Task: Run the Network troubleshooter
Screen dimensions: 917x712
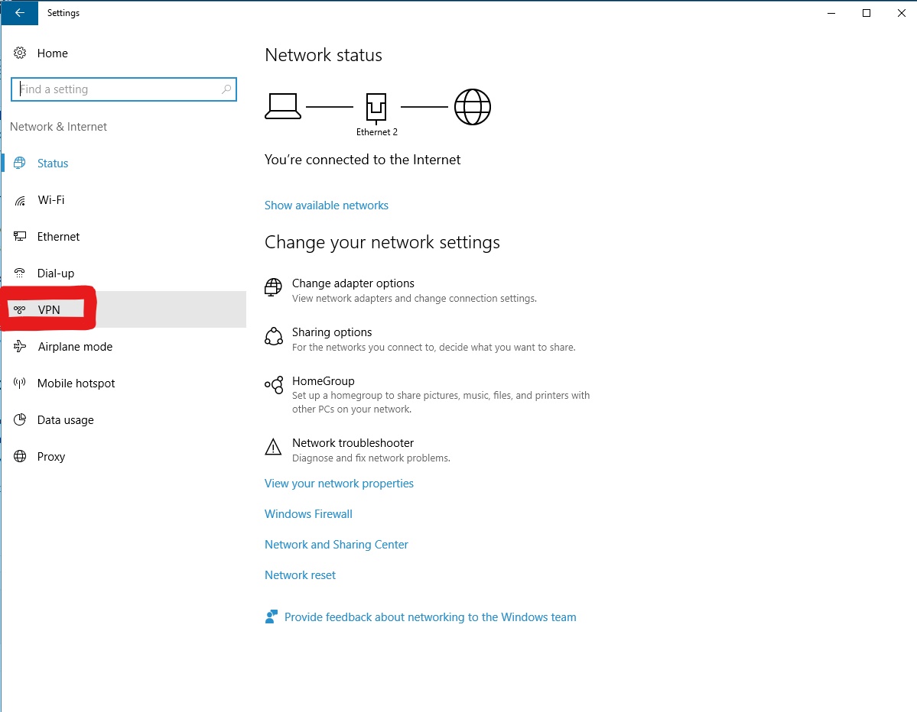Action: [352, 442]
